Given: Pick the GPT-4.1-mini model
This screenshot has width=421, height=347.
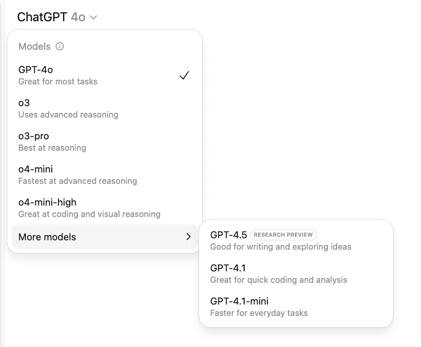Looking at the screenshot, I should [x=239, y=301].
